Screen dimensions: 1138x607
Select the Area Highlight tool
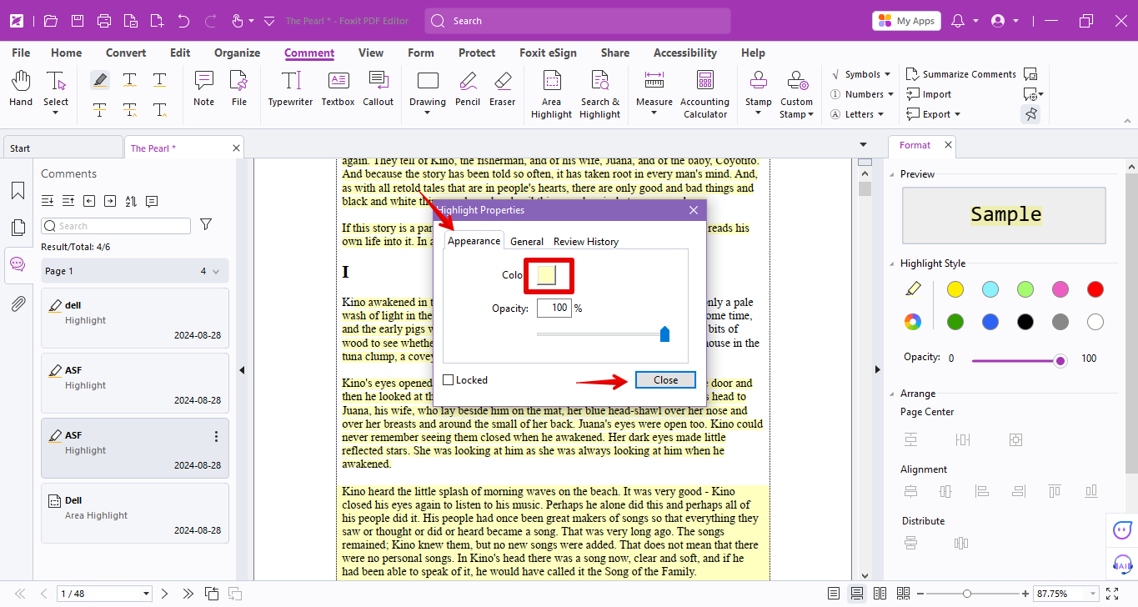click(x=550, y=92)
